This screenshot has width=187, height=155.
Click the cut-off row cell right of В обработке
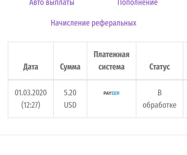185,99
